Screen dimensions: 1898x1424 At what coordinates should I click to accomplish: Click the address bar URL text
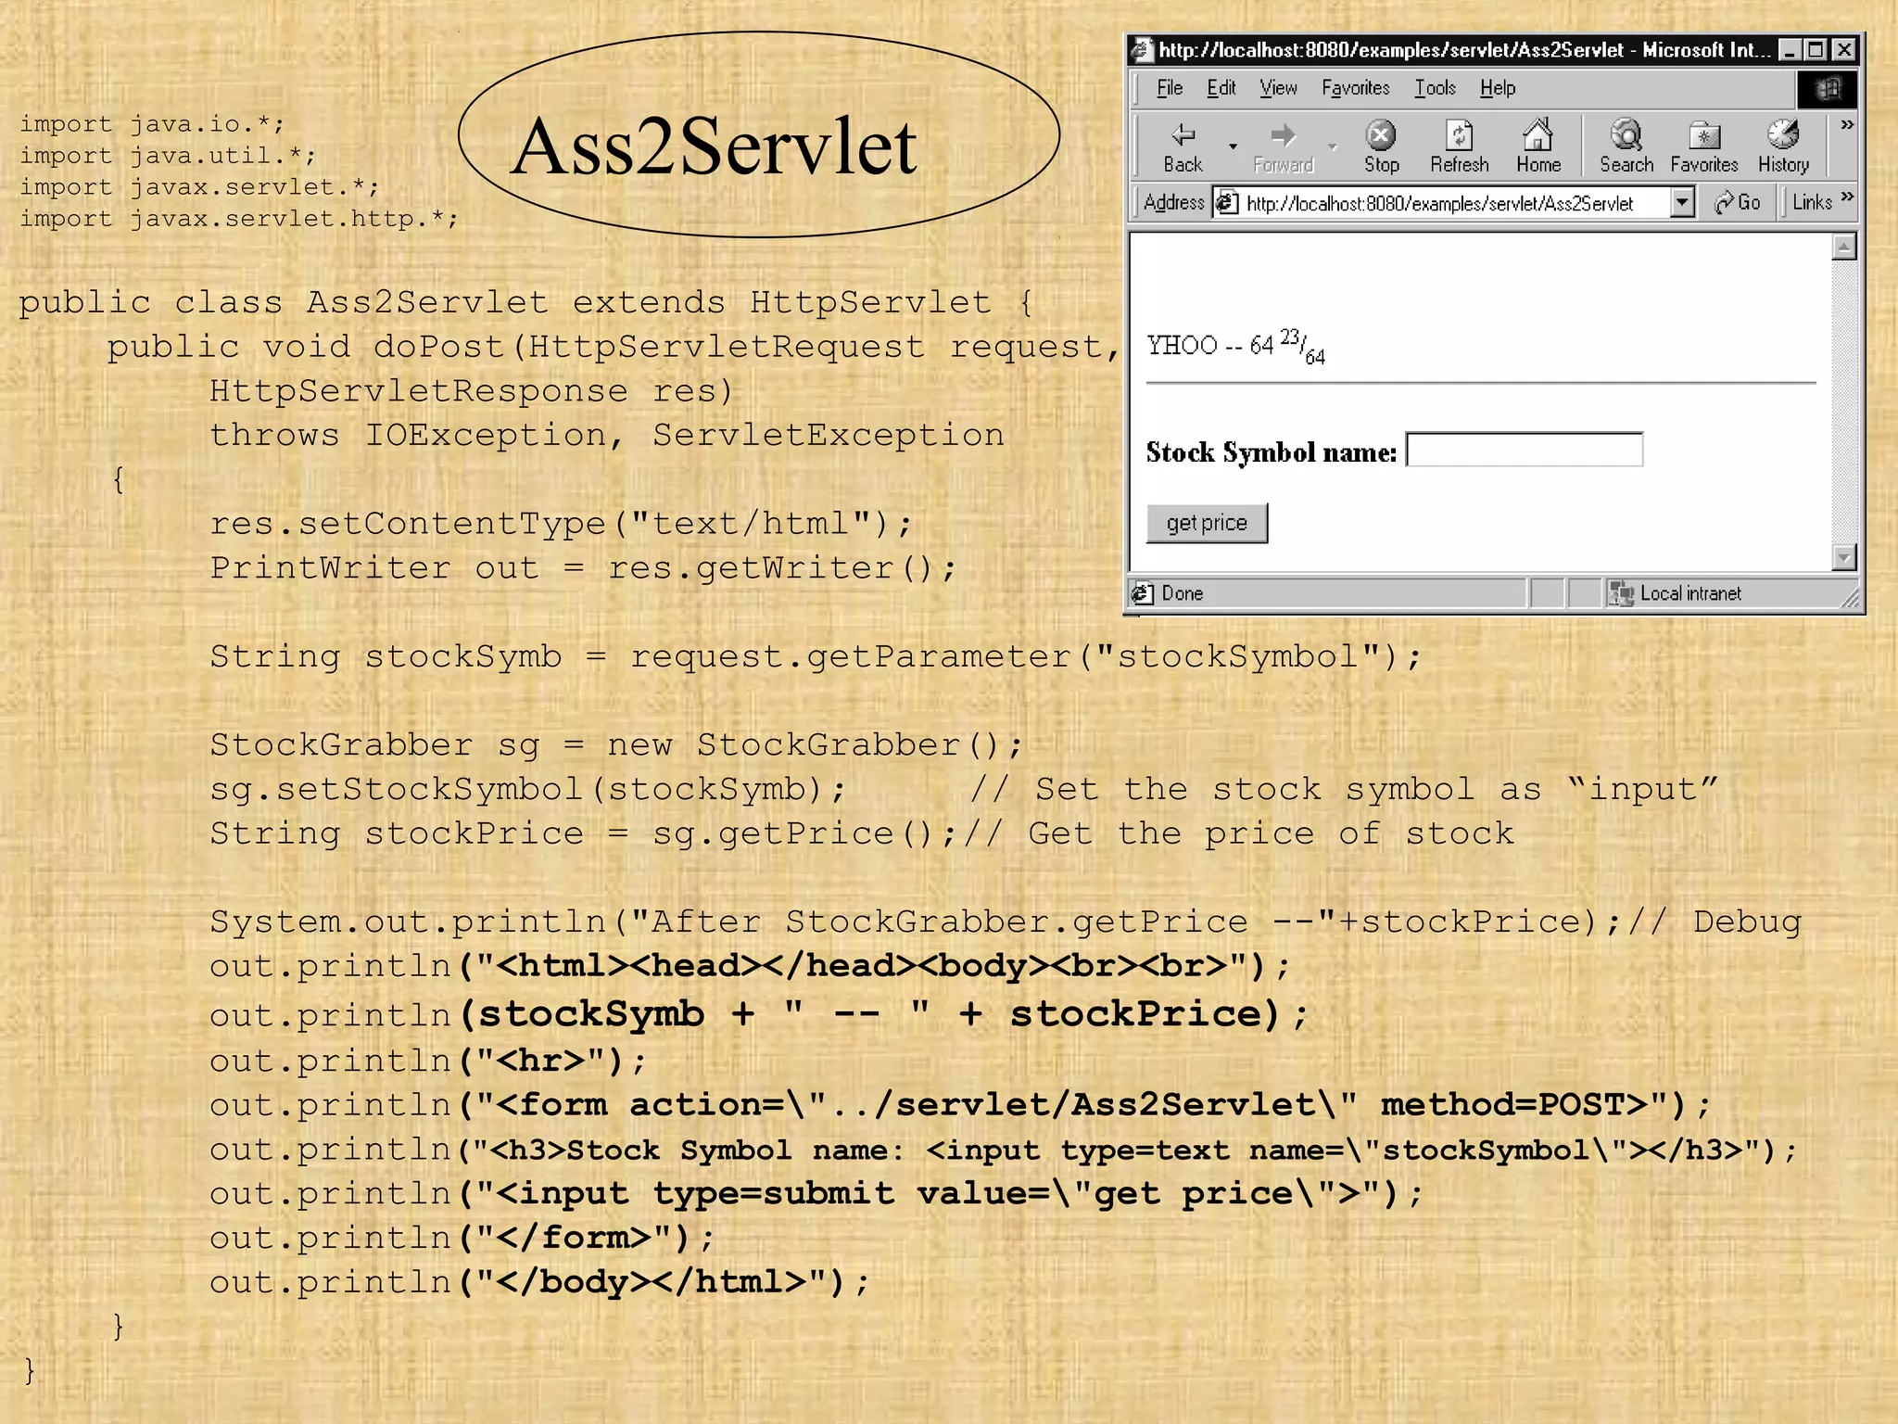pos(1439,203)
